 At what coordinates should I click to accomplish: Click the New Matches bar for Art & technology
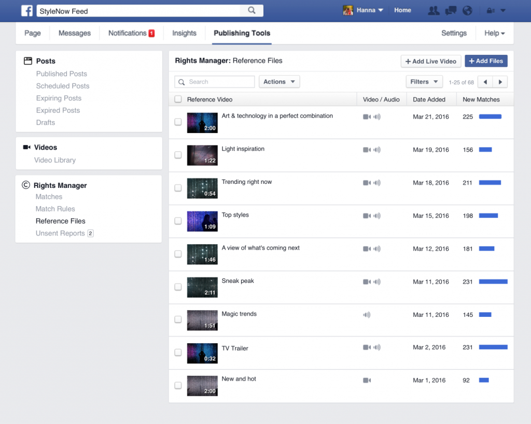click(x=491, y=117)
